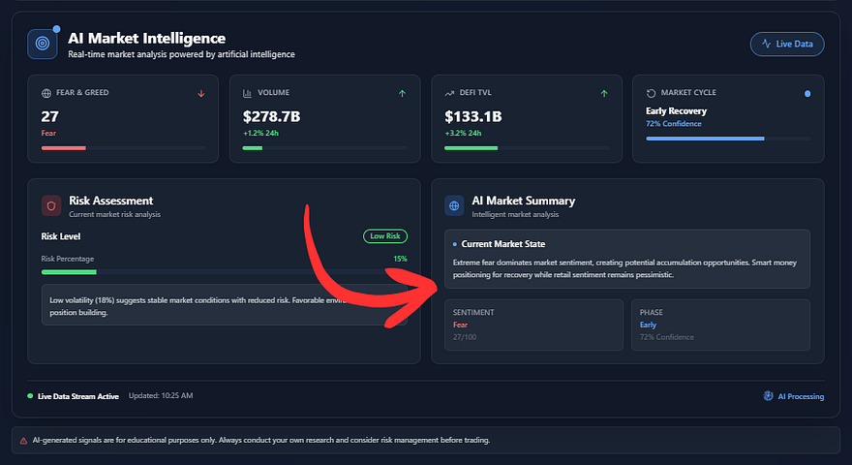The height and width of the screenshot is (465, 852).
Task: Click the green up arrow on DeFi TVL card
Action: (603, 94)
